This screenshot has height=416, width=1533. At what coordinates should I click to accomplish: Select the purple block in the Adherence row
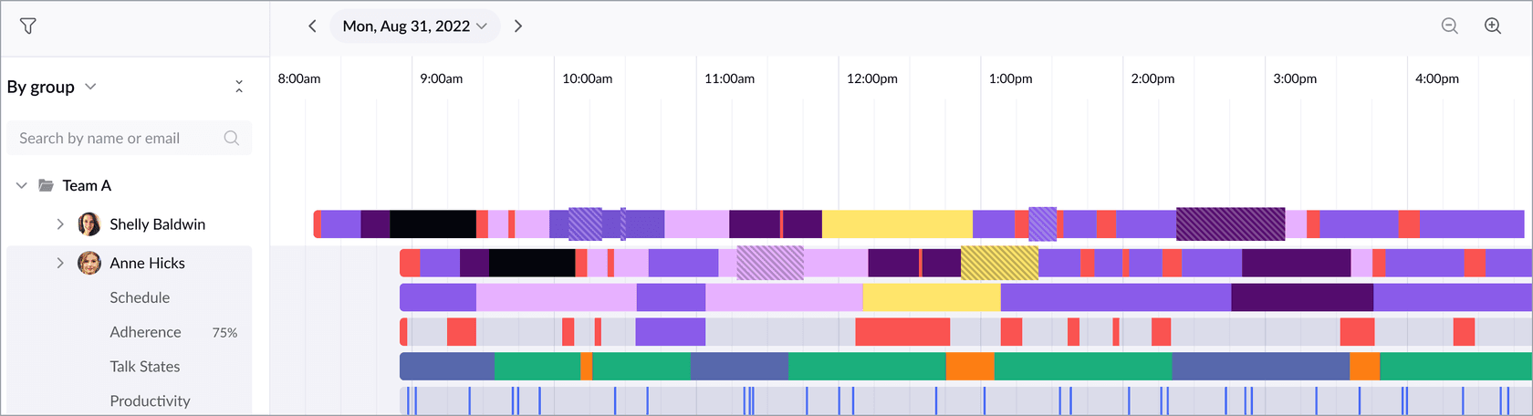tap(671, 332)
